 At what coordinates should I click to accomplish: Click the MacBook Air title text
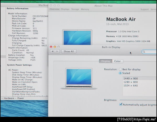(121, 19)
